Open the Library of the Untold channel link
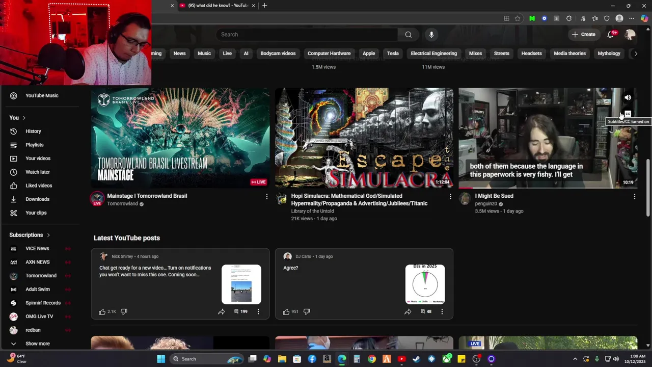Viewport: 652px width, 367px height. click(x=312, y=211)
